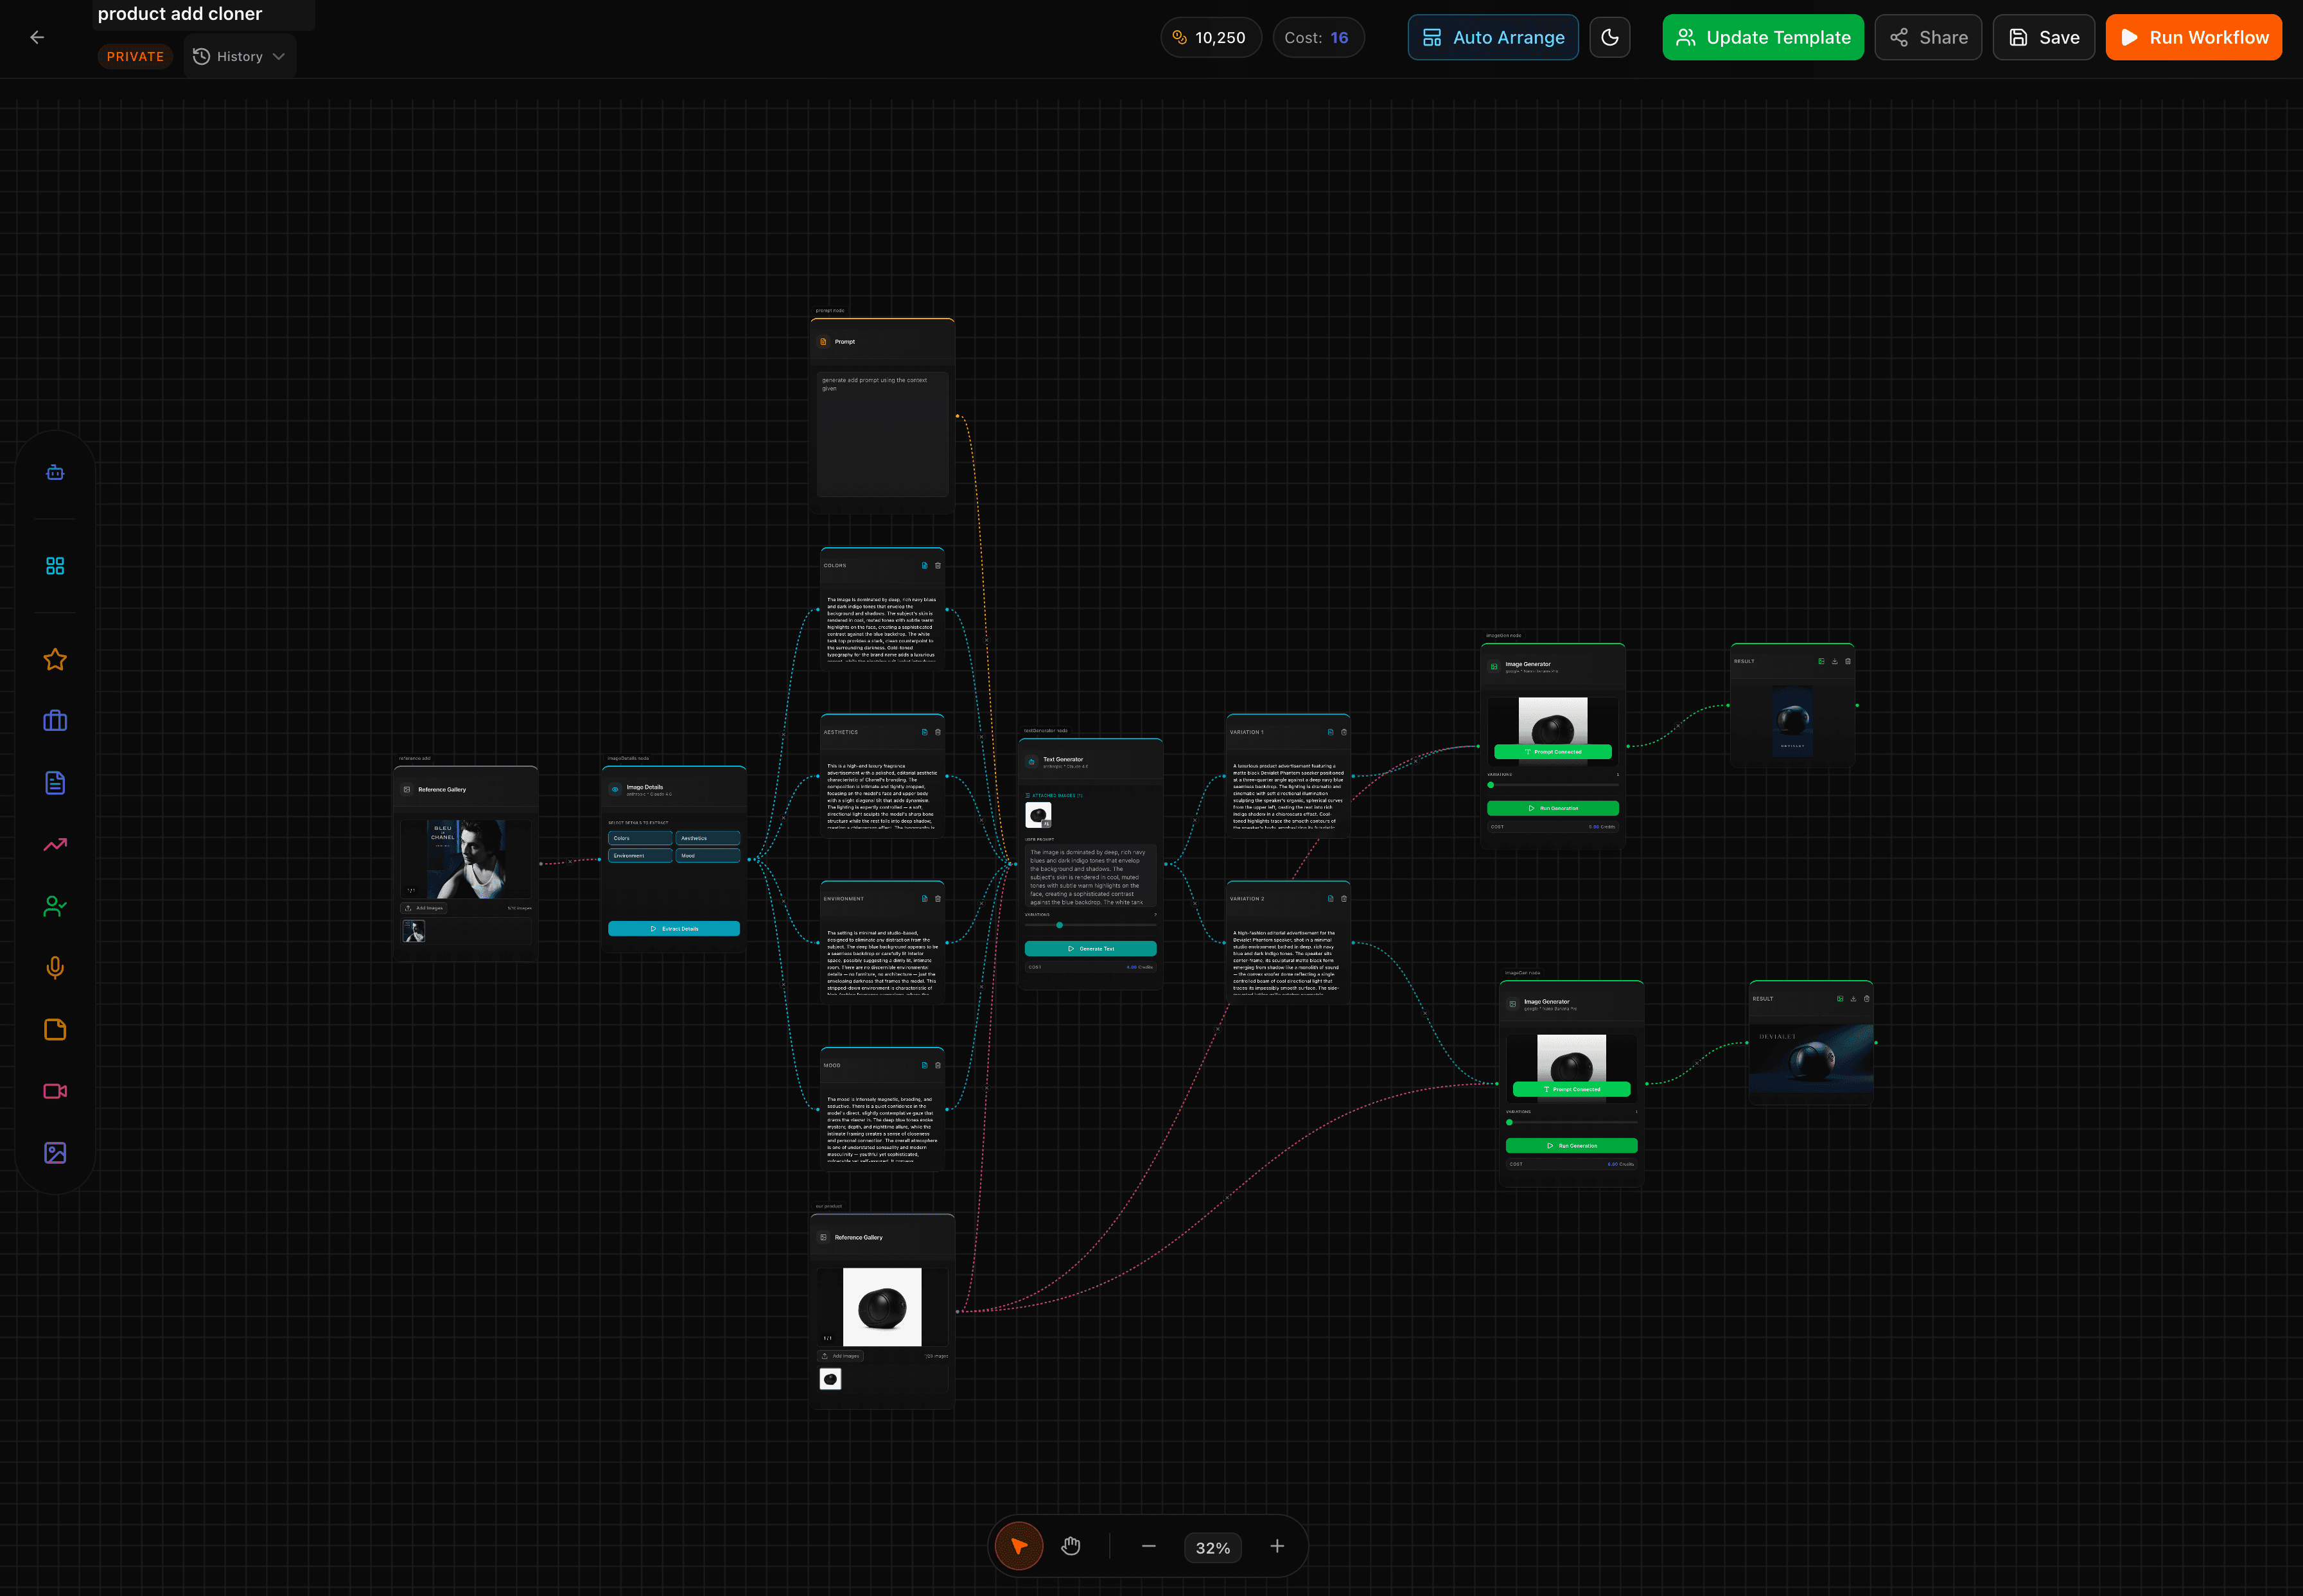Select the microphone icon in the sidebar

pos(54,967)
